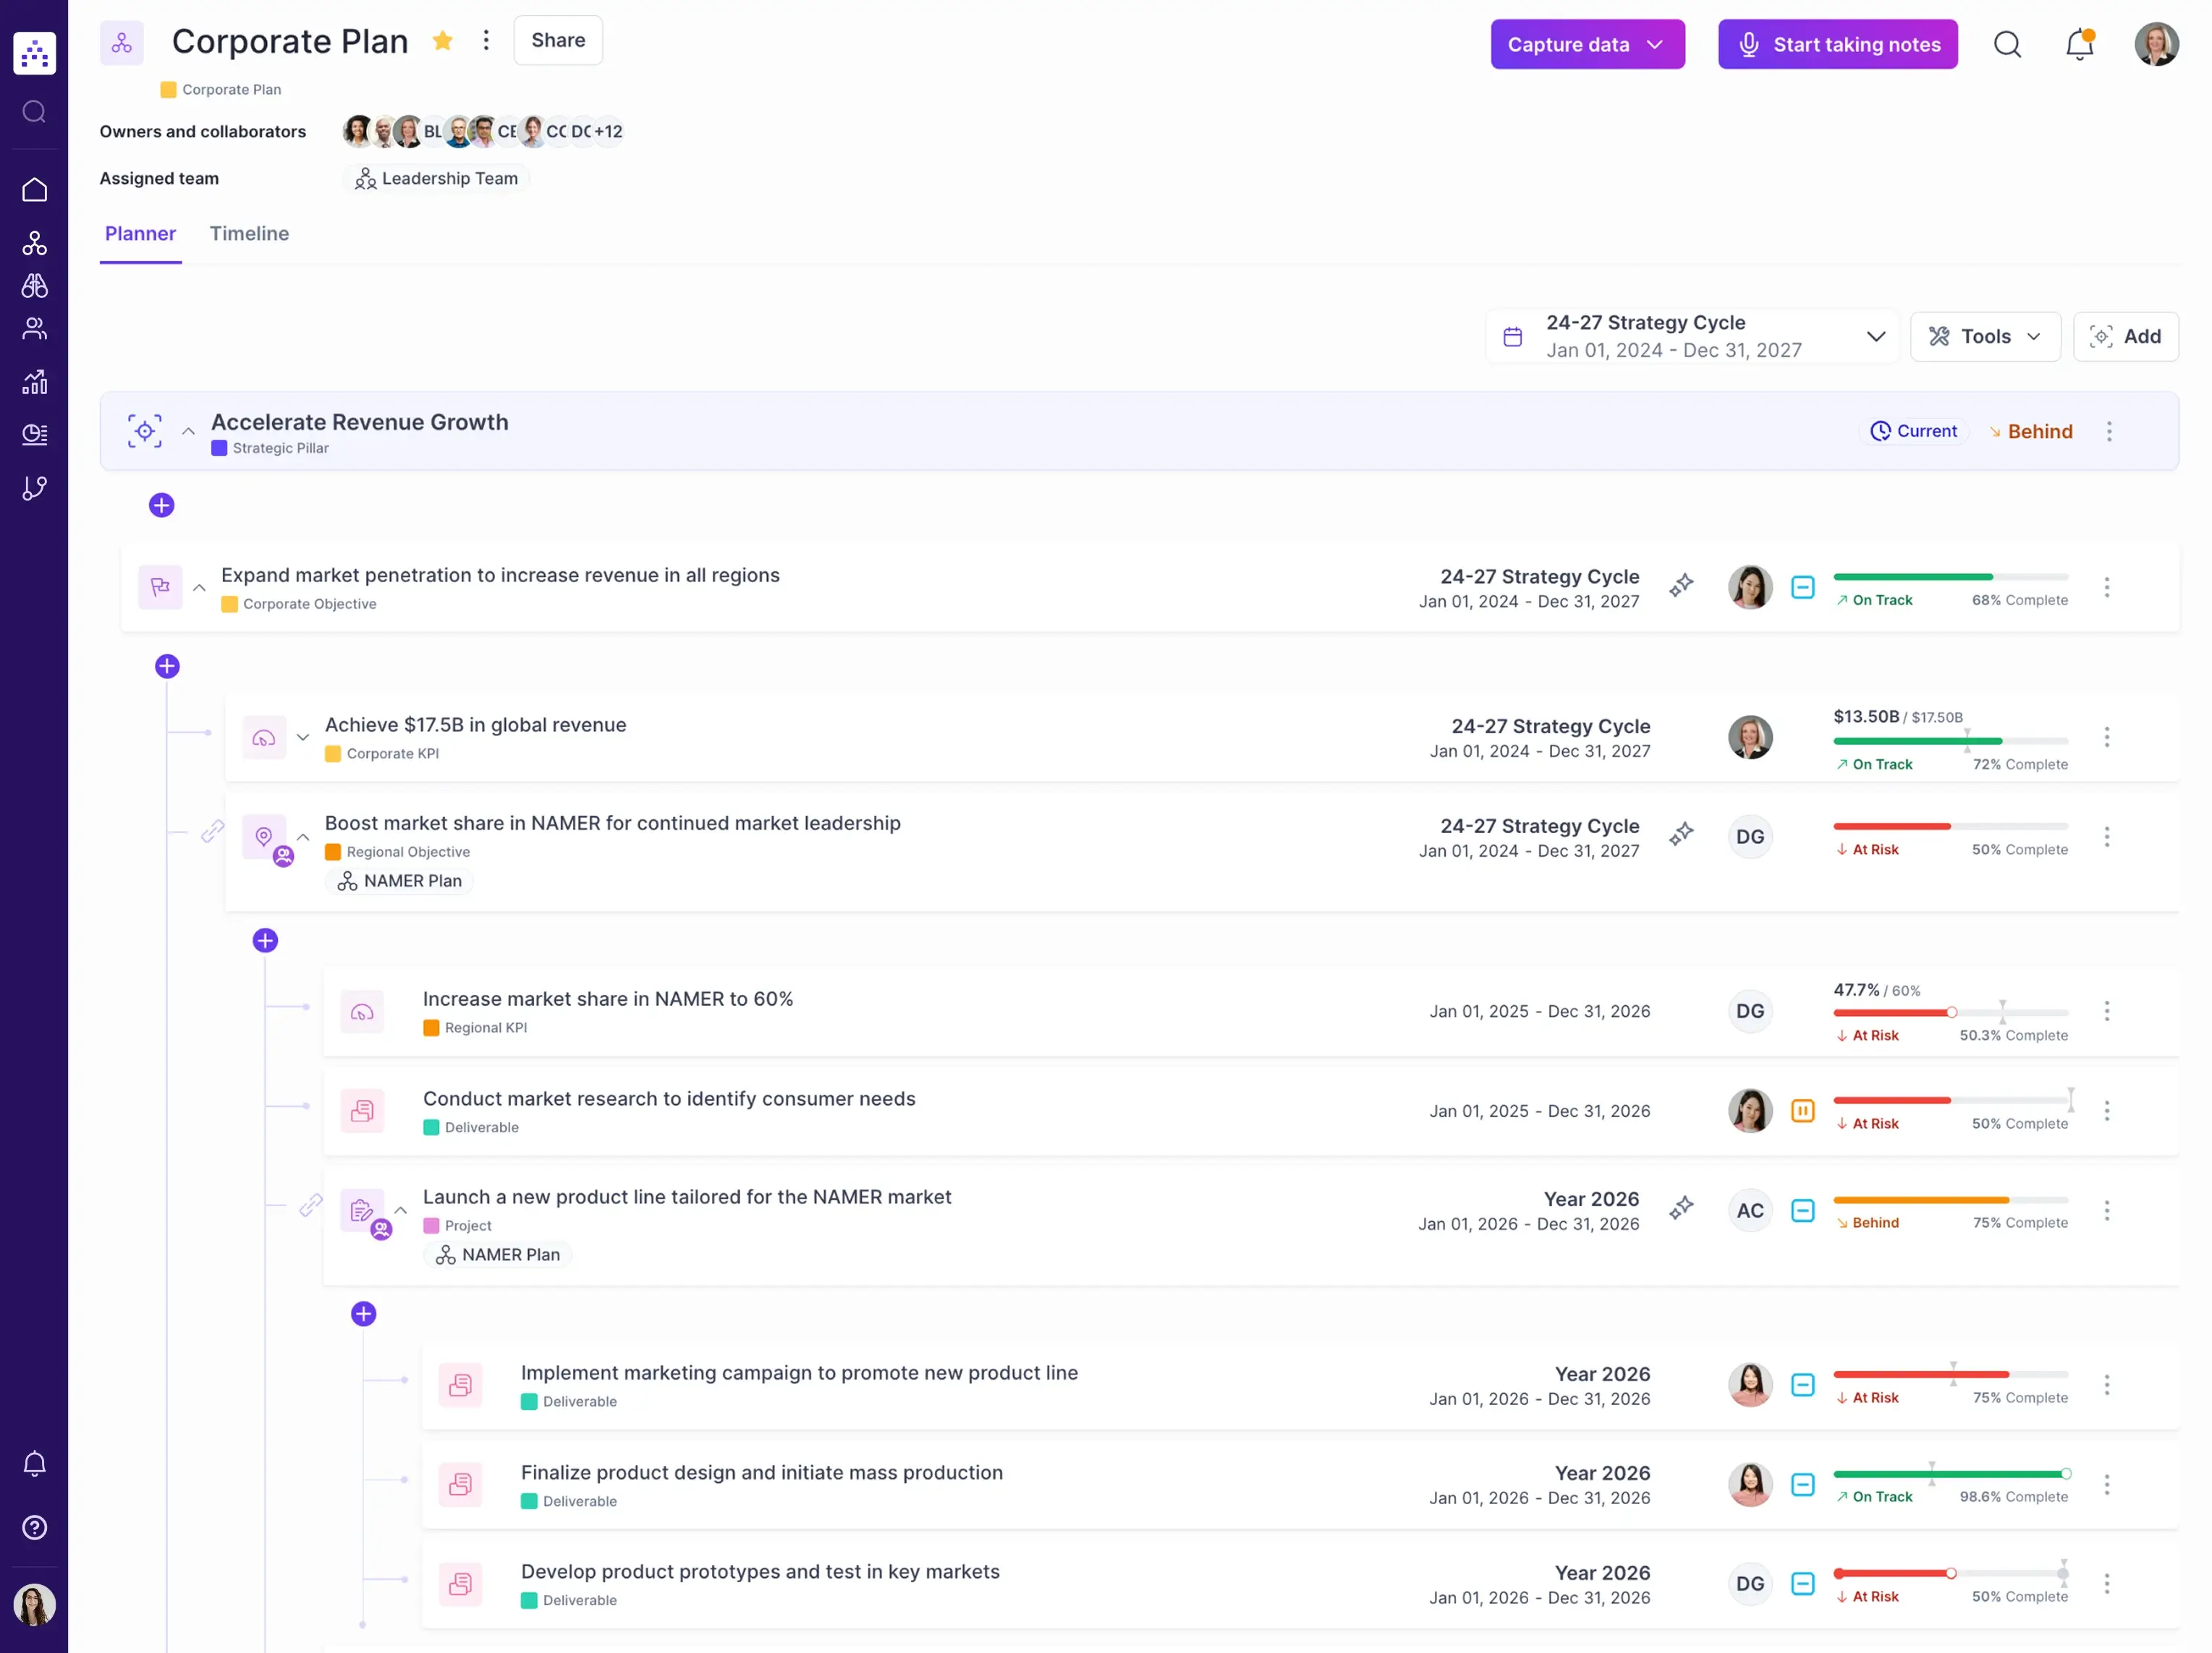Open three-dot menu for Achieve $17.5B in global revenue
The width and height of the screenshot is (2212, 1653).
click(x=2106, y=738)
